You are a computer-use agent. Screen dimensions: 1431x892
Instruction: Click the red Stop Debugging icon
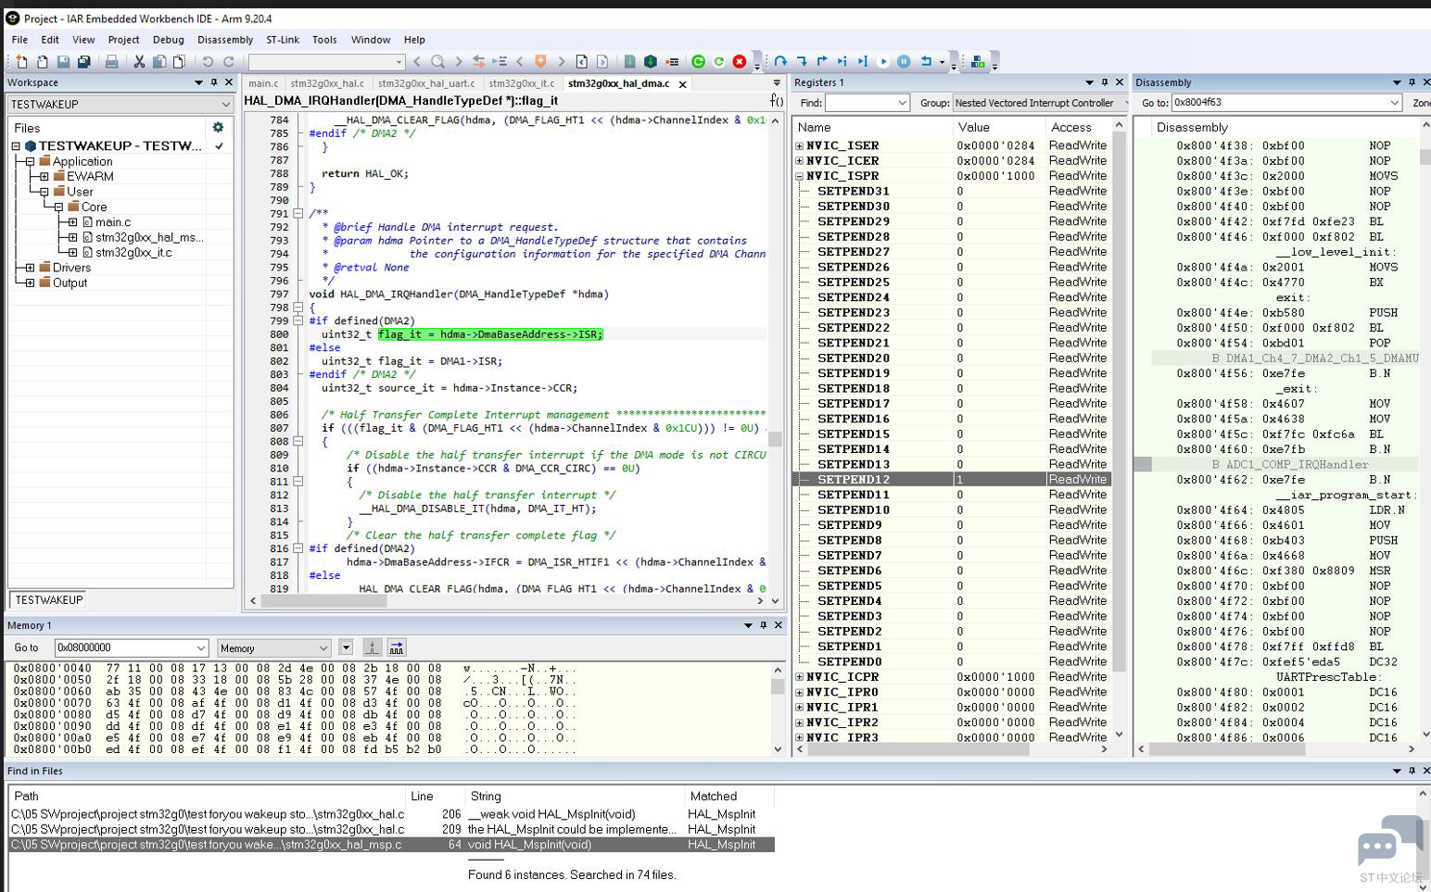pos(740,62)
